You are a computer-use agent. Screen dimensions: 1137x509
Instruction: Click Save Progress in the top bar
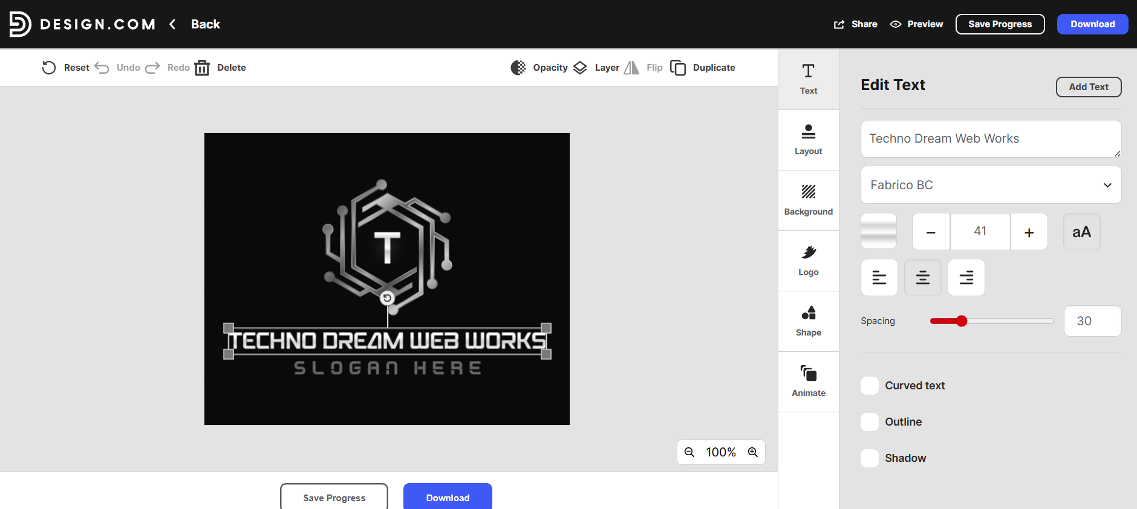1000,24
